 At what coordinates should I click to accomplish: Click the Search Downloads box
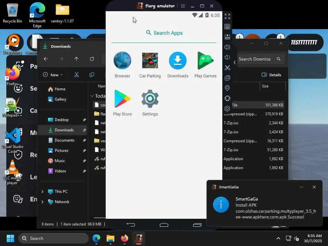[x=260, y=59]
